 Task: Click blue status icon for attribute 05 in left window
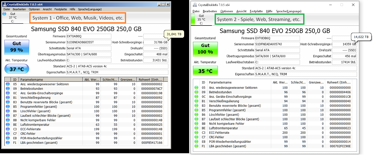coord(8,84)
